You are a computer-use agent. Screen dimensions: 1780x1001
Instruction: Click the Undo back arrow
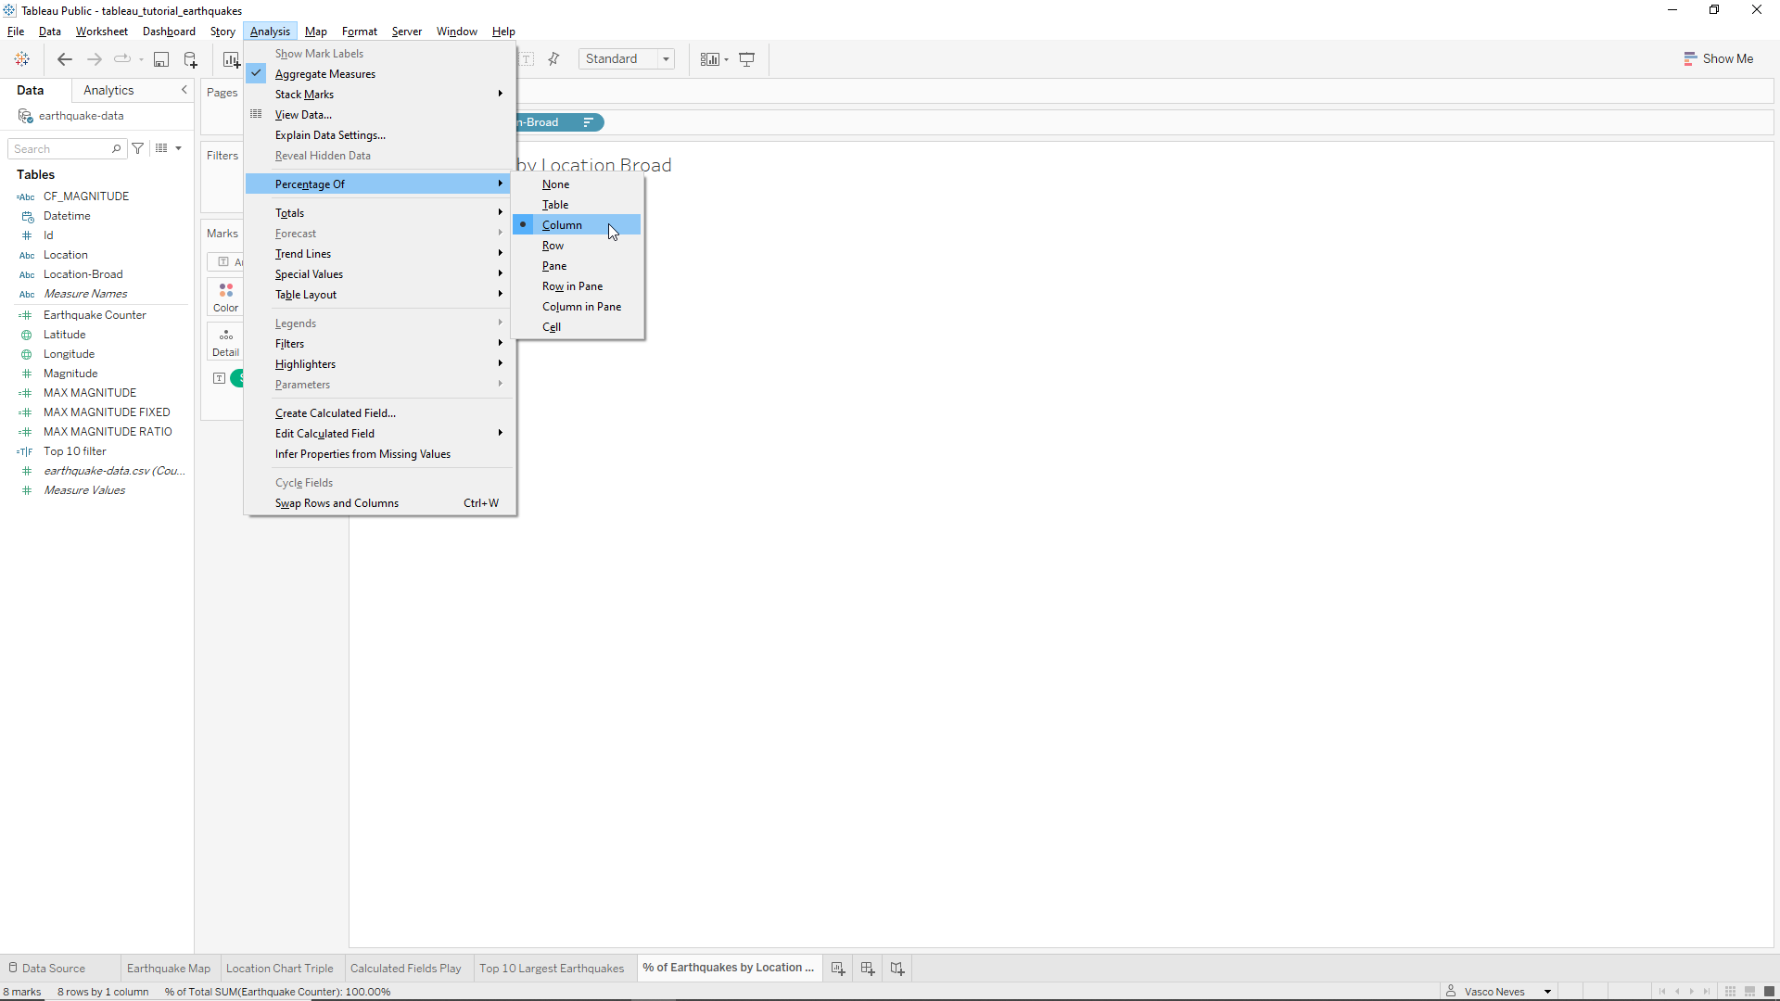(x=64, y=59)
